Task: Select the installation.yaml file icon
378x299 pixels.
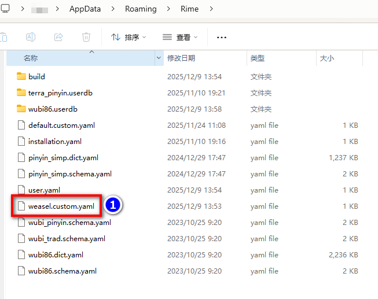Action: tap(21, 141)
